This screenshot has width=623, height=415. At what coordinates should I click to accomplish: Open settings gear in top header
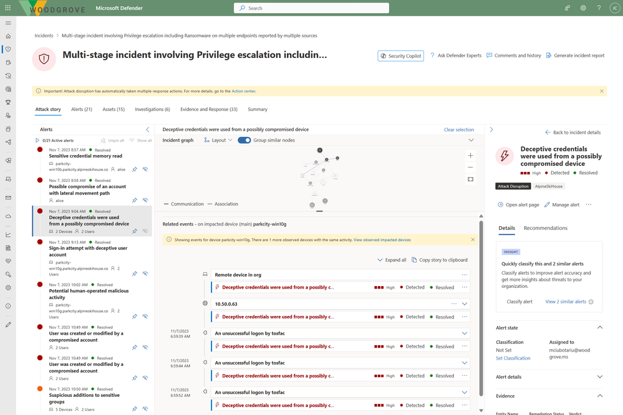click(583, 8)
